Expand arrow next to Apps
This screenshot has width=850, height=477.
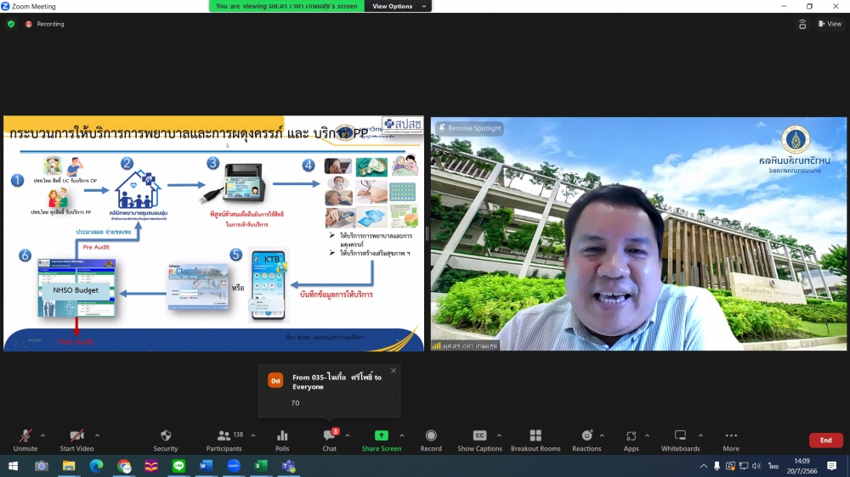click(647, 435)
